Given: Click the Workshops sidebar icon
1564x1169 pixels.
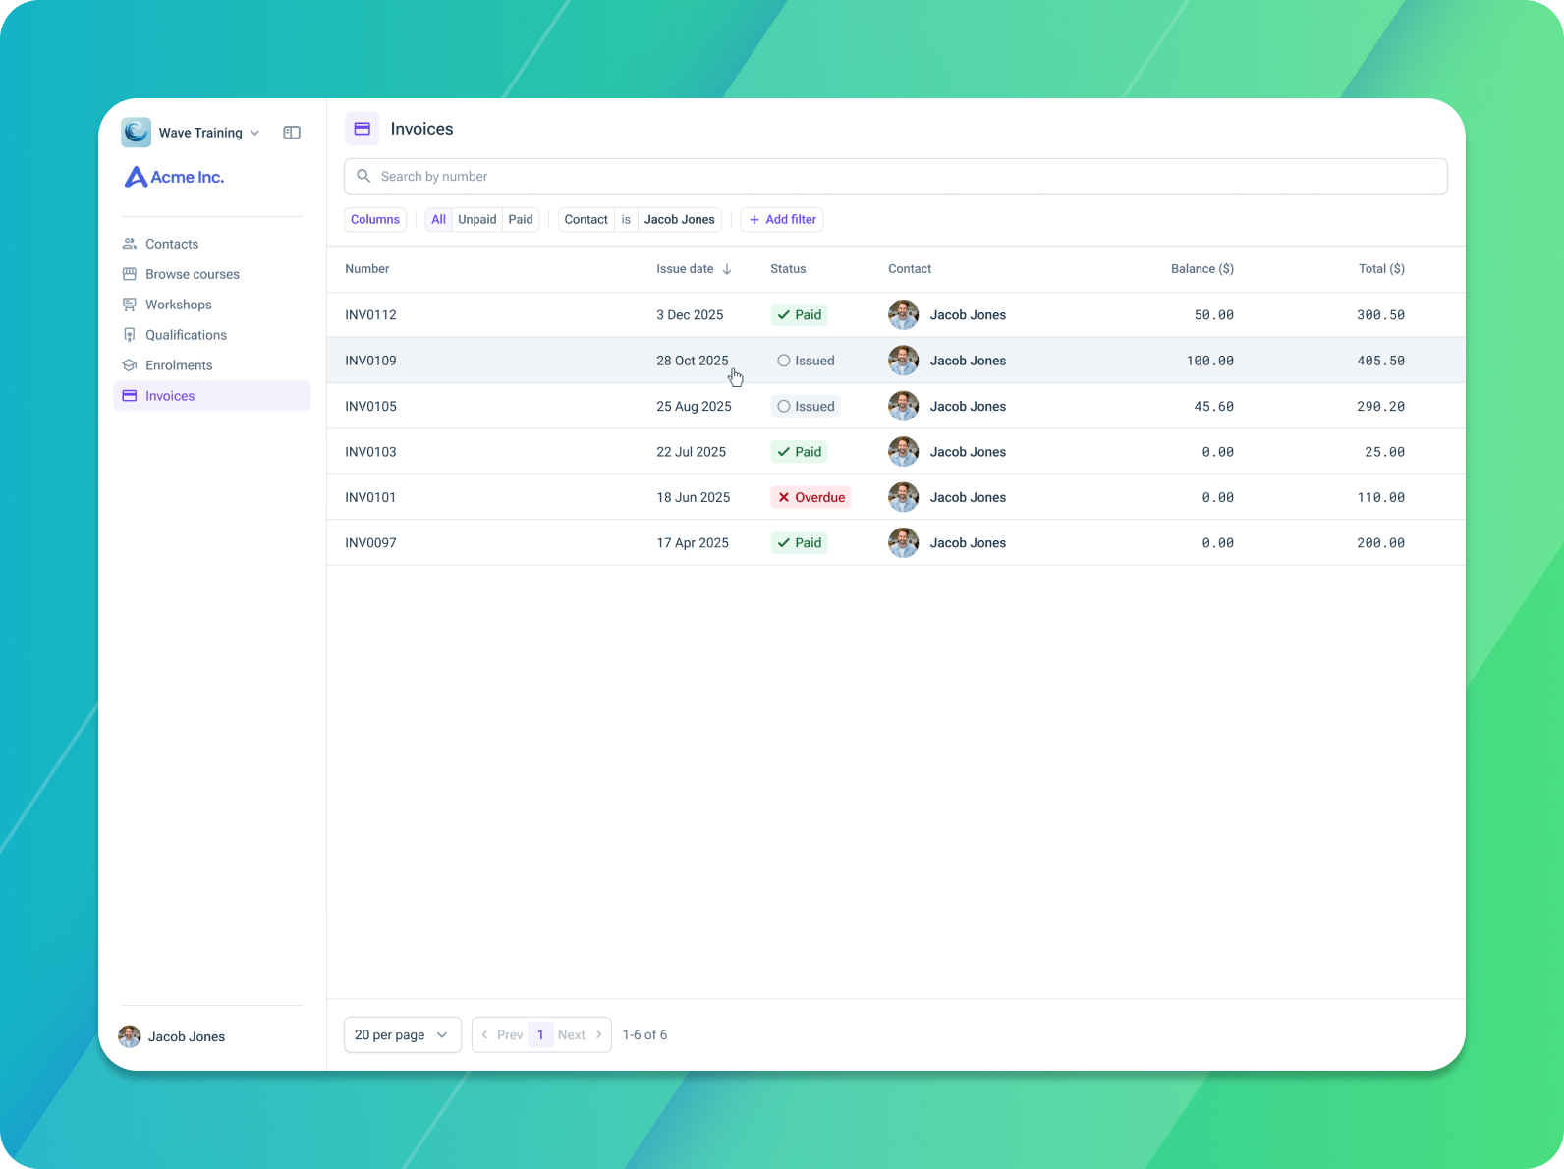Looking at the screenshot, I should click(x=130, y=305).
